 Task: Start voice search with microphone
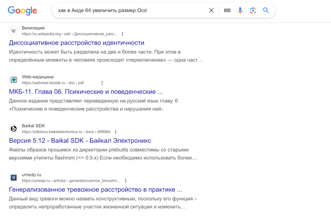pyautogui.click(x=240, y=11)
